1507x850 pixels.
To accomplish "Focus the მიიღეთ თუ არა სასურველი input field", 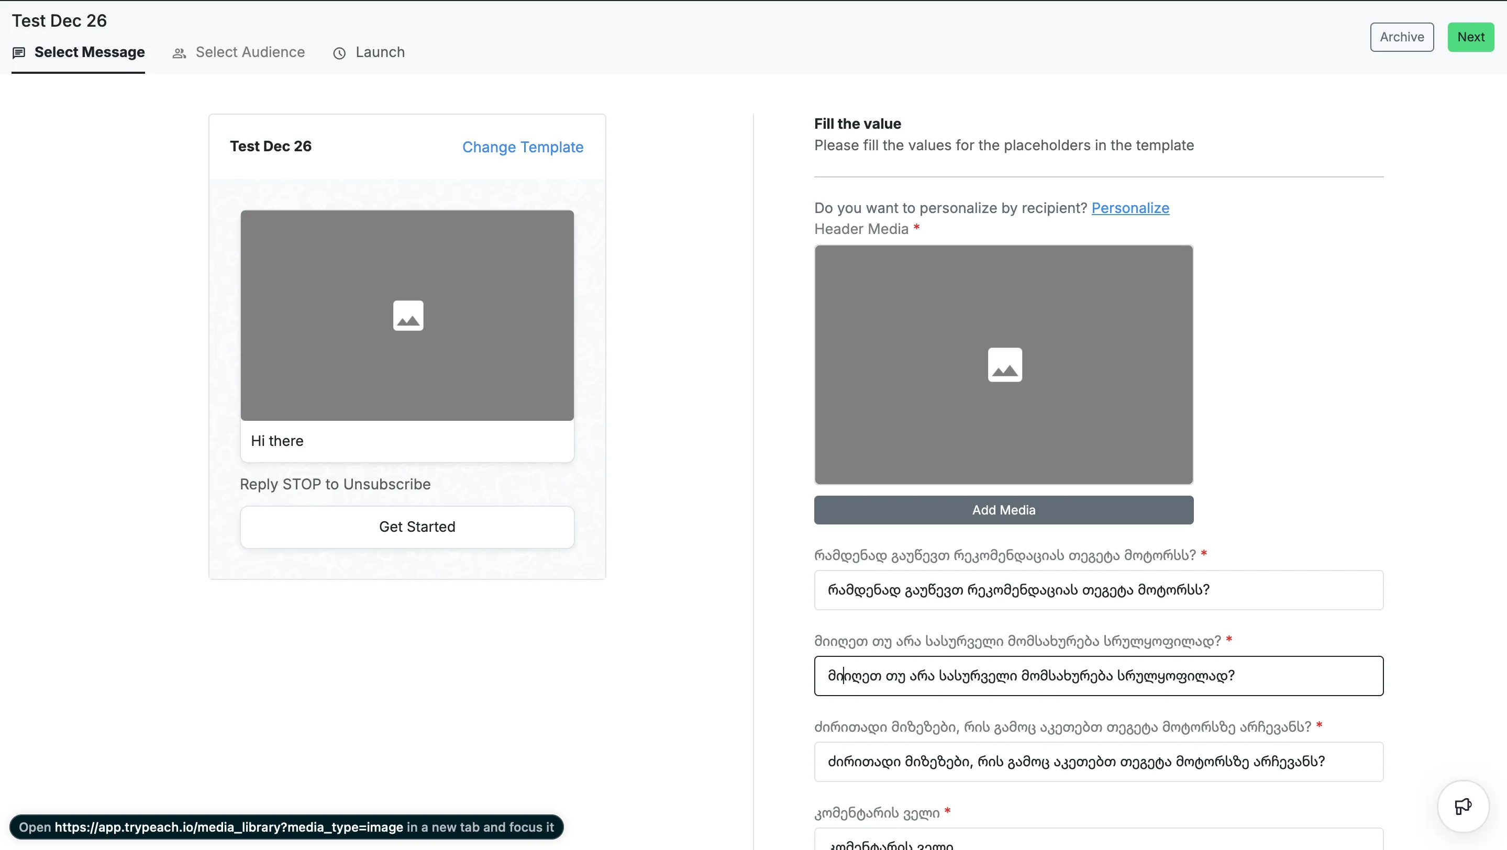I will click(x=1099, y=676).
